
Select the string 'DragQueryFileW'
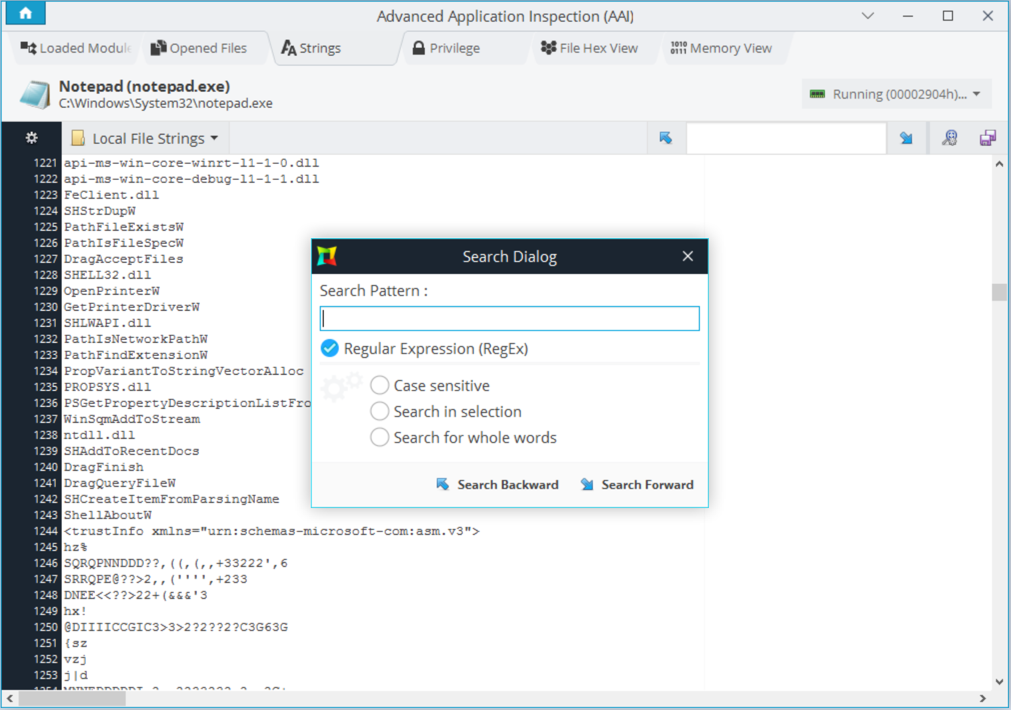119,483
